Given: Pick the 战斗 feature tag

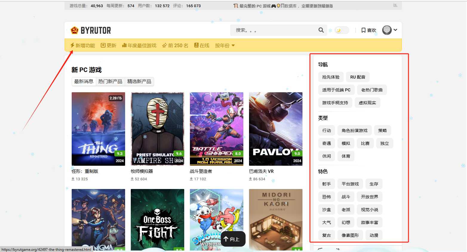Looking at the screenshot, I should pyautogui.click(x=346, y=197).
